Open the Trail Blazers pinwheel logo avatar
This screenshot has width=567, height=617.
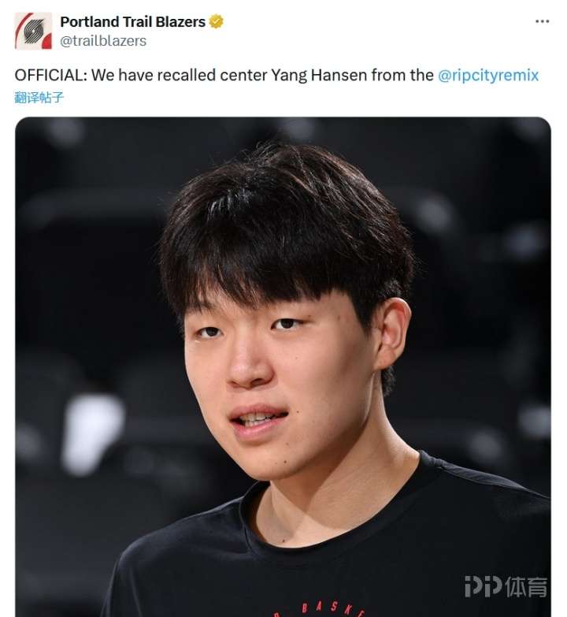point(33,31)
